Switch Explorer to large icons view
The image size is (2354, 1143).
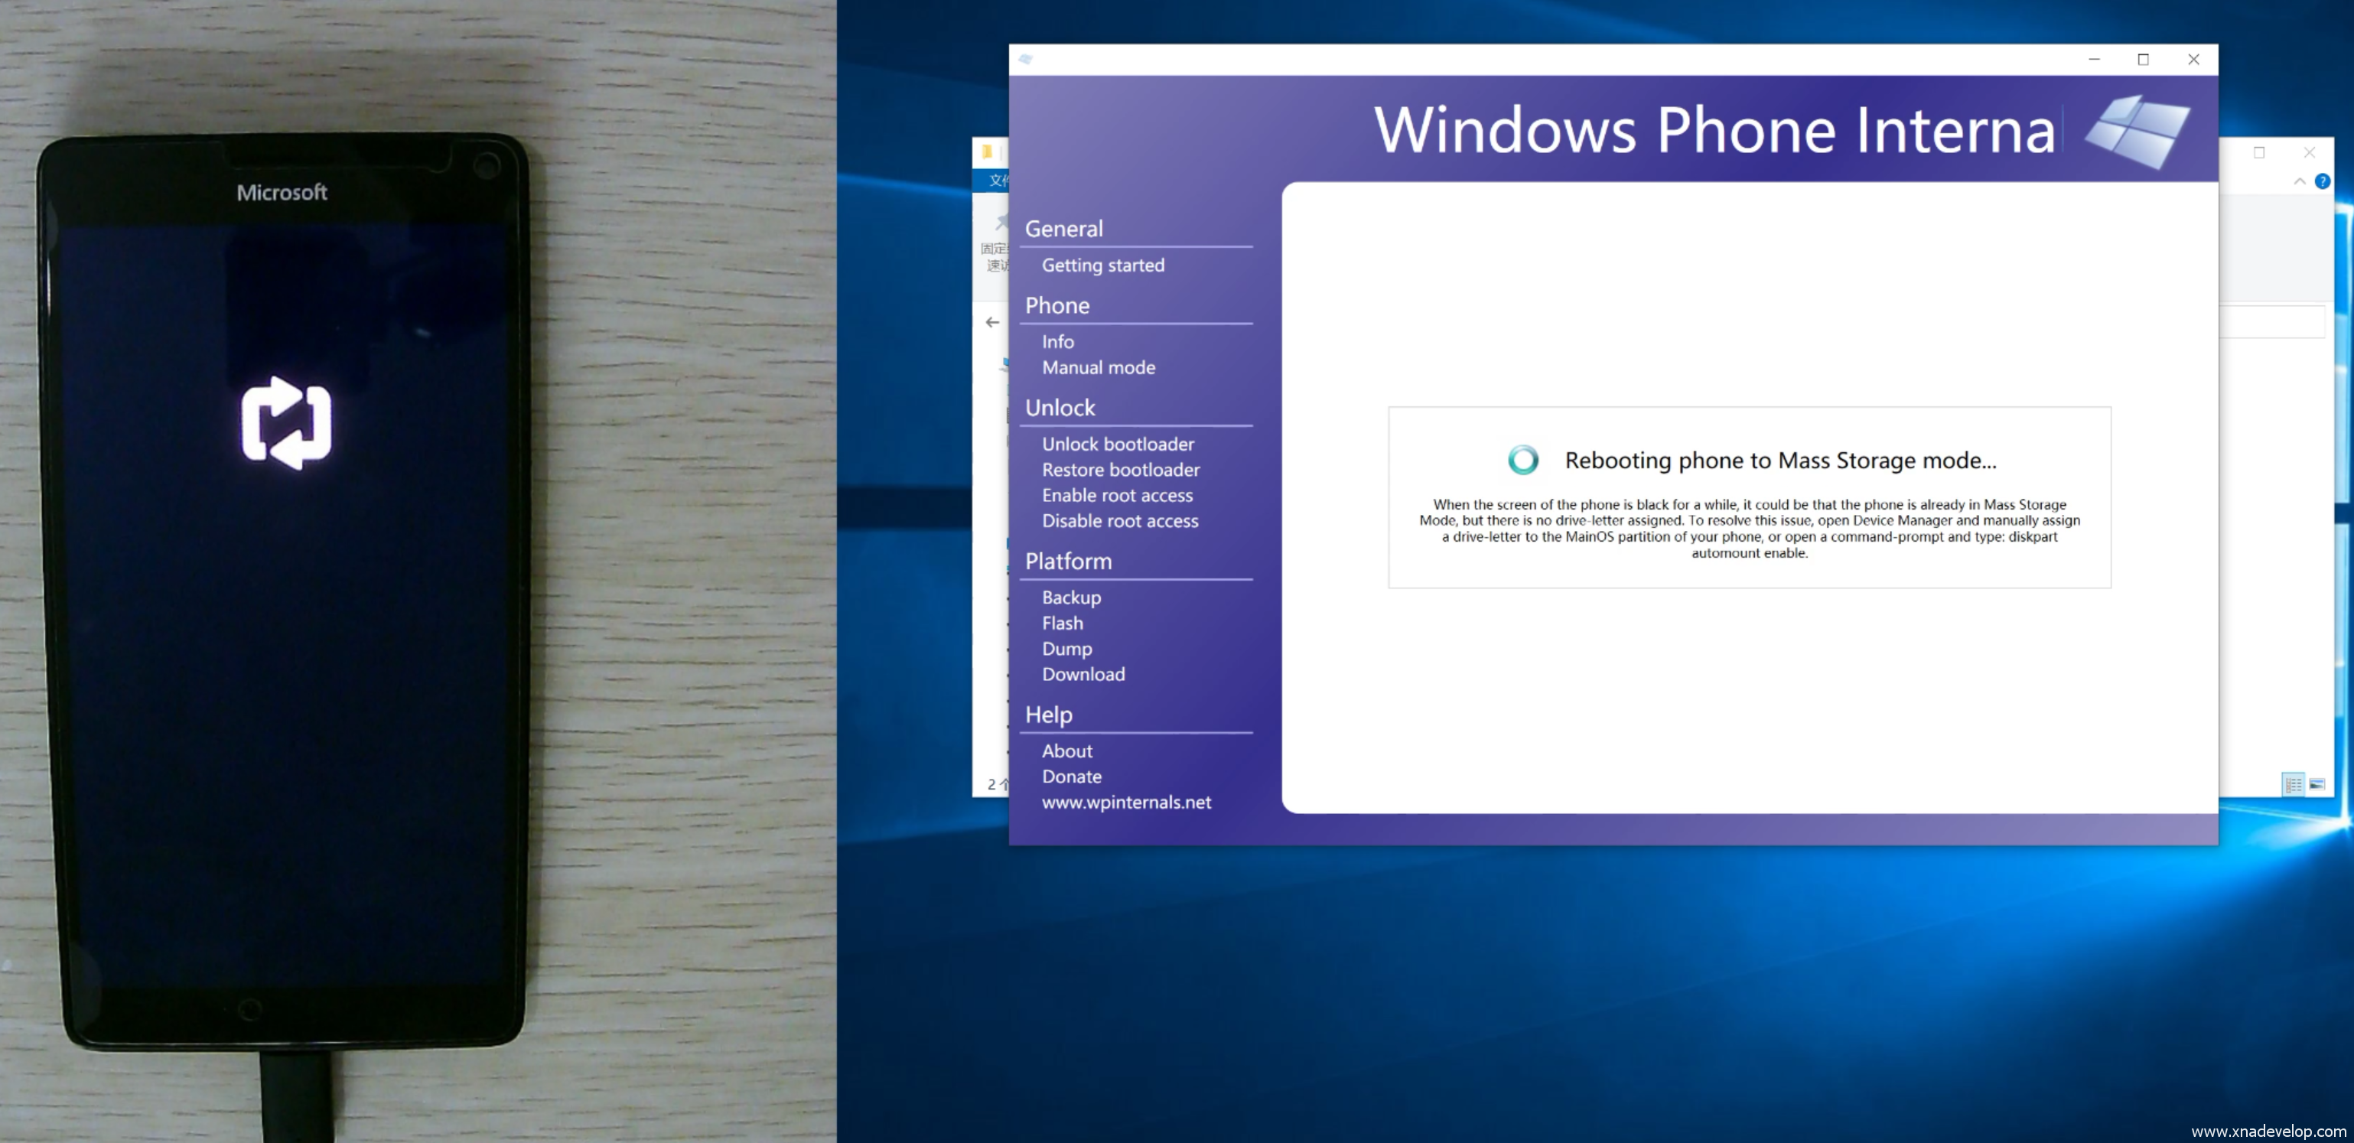2317,784
